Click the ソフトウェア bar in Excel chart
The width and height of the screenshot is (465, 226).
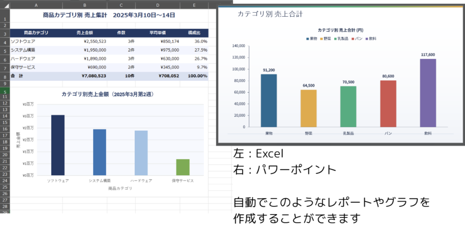pos(58,145)
